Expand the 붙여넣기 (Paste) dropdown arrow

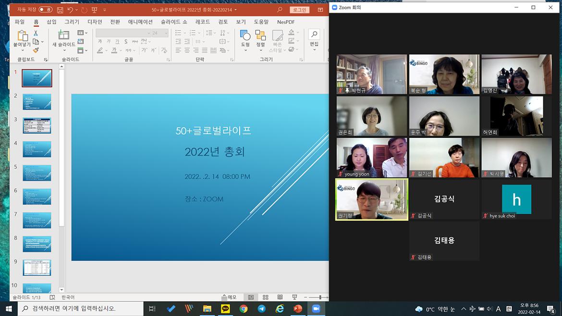point(23,49)
